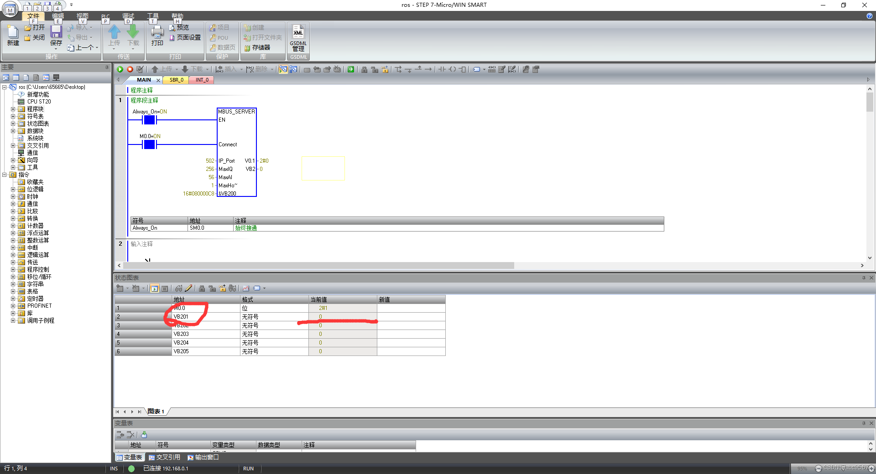This screenshot has height=474, width=876.
Task: Pin the variable table panel
Action: coord(864,423)
